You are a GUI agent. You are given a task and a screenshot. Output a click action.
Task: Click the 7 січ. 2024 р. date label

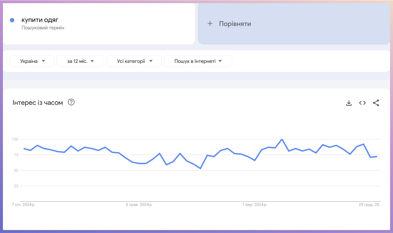click(x=23, y=205)
